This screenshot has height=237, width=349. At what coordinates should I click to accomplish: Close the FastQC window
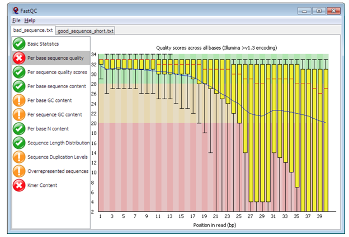(x=333, y=11)
